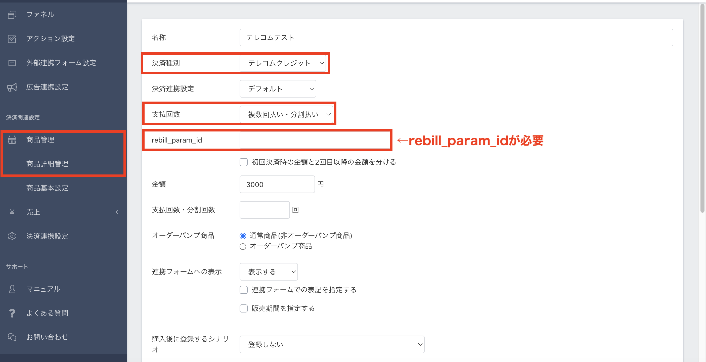Click the アクション設定 checkbox icon
The height and width of the screenshot is (362, 706).
click(x=12, y=39)
